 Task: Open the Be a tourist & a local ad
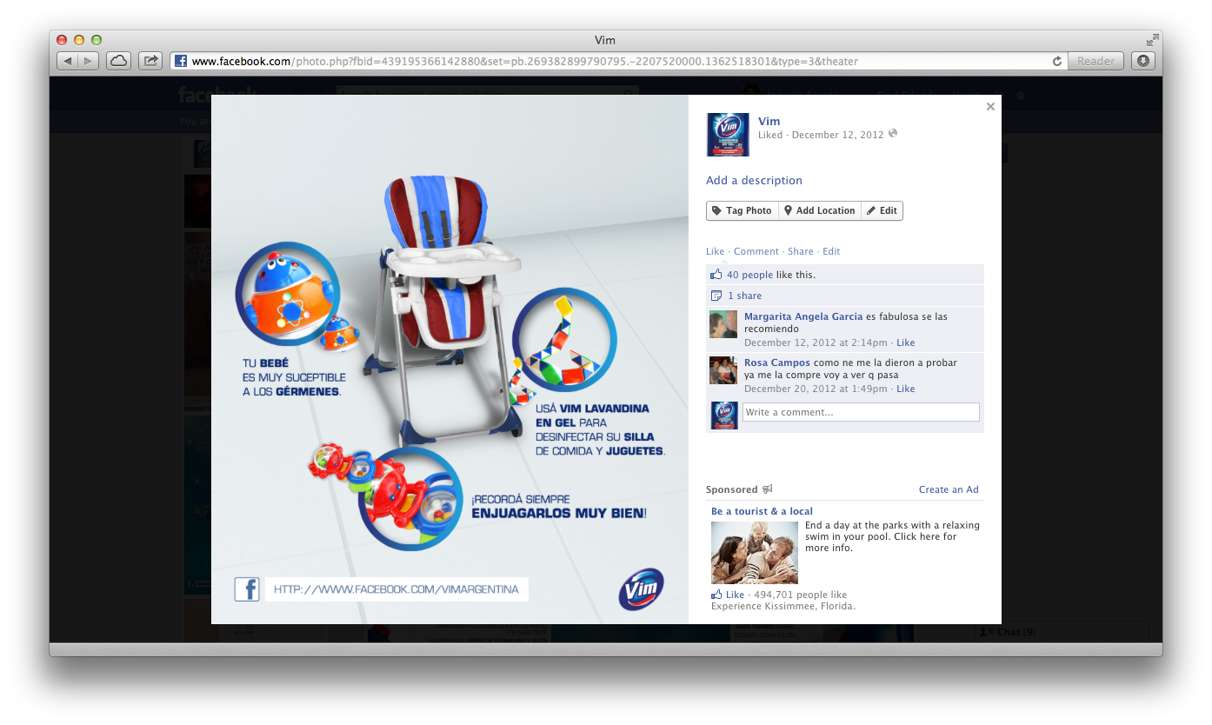[x=762, y=511]
